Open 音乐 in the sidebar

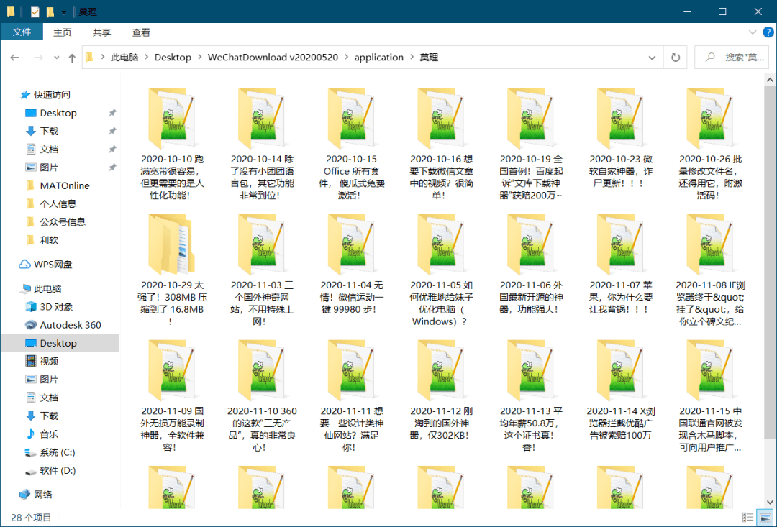click(49, 434)
